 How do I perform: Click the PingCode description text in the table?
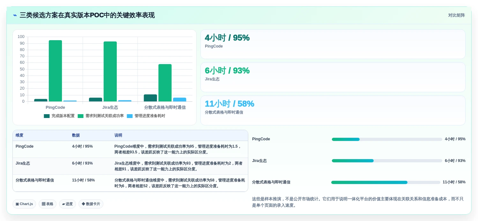178,149
